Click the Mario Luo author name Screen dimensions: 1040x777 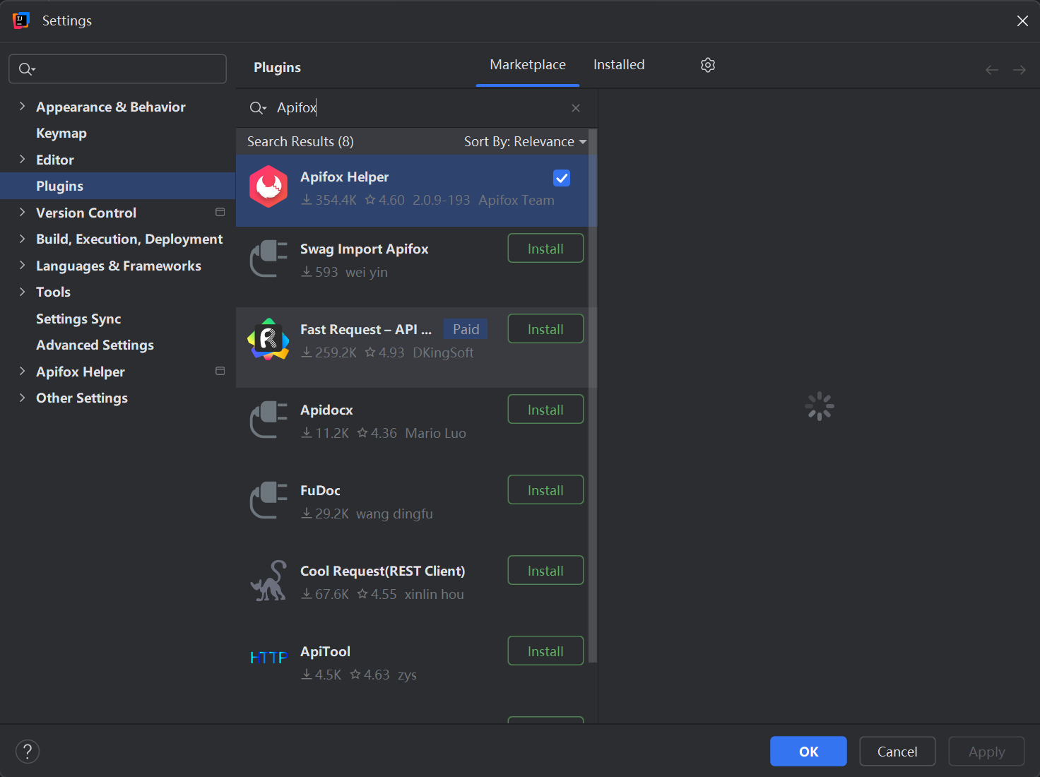click(435, 433)
